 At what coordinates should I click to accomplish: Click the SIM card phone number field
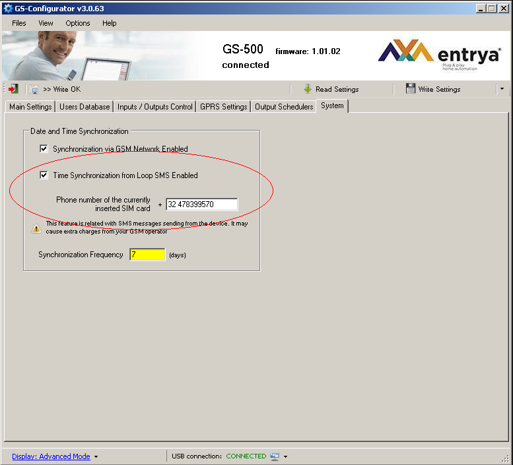(x=201, y=204)
